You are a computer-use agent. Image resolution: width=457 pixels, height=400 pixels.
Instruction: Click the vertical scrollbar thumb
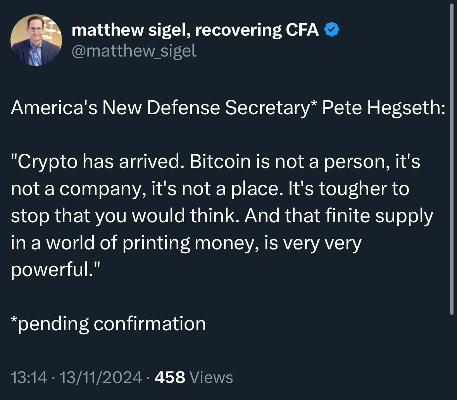451,159
